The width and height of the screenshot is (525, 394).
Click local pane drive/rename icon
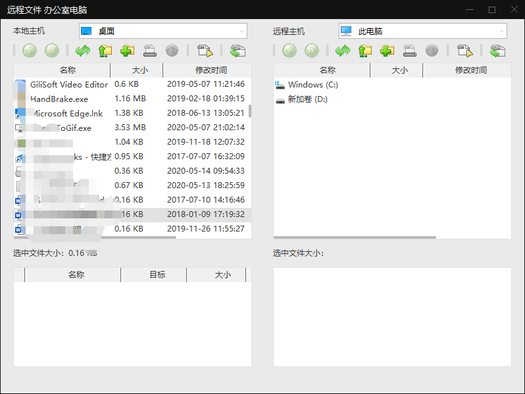tap(149, 51)
